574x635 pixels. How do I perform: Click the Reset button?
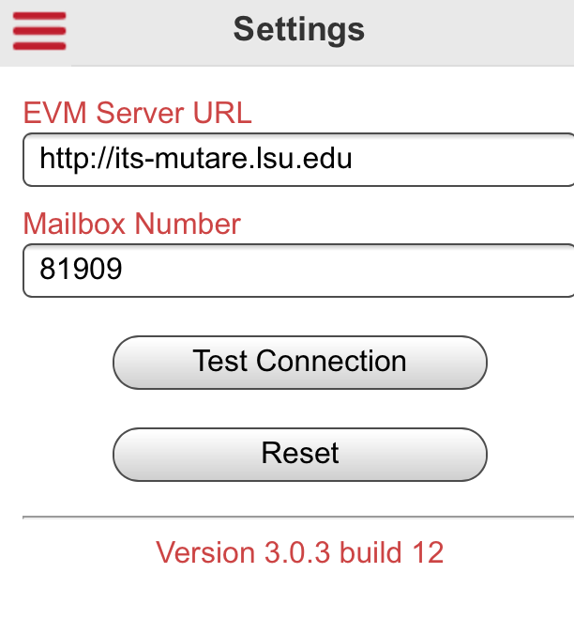tap(300, 454)
